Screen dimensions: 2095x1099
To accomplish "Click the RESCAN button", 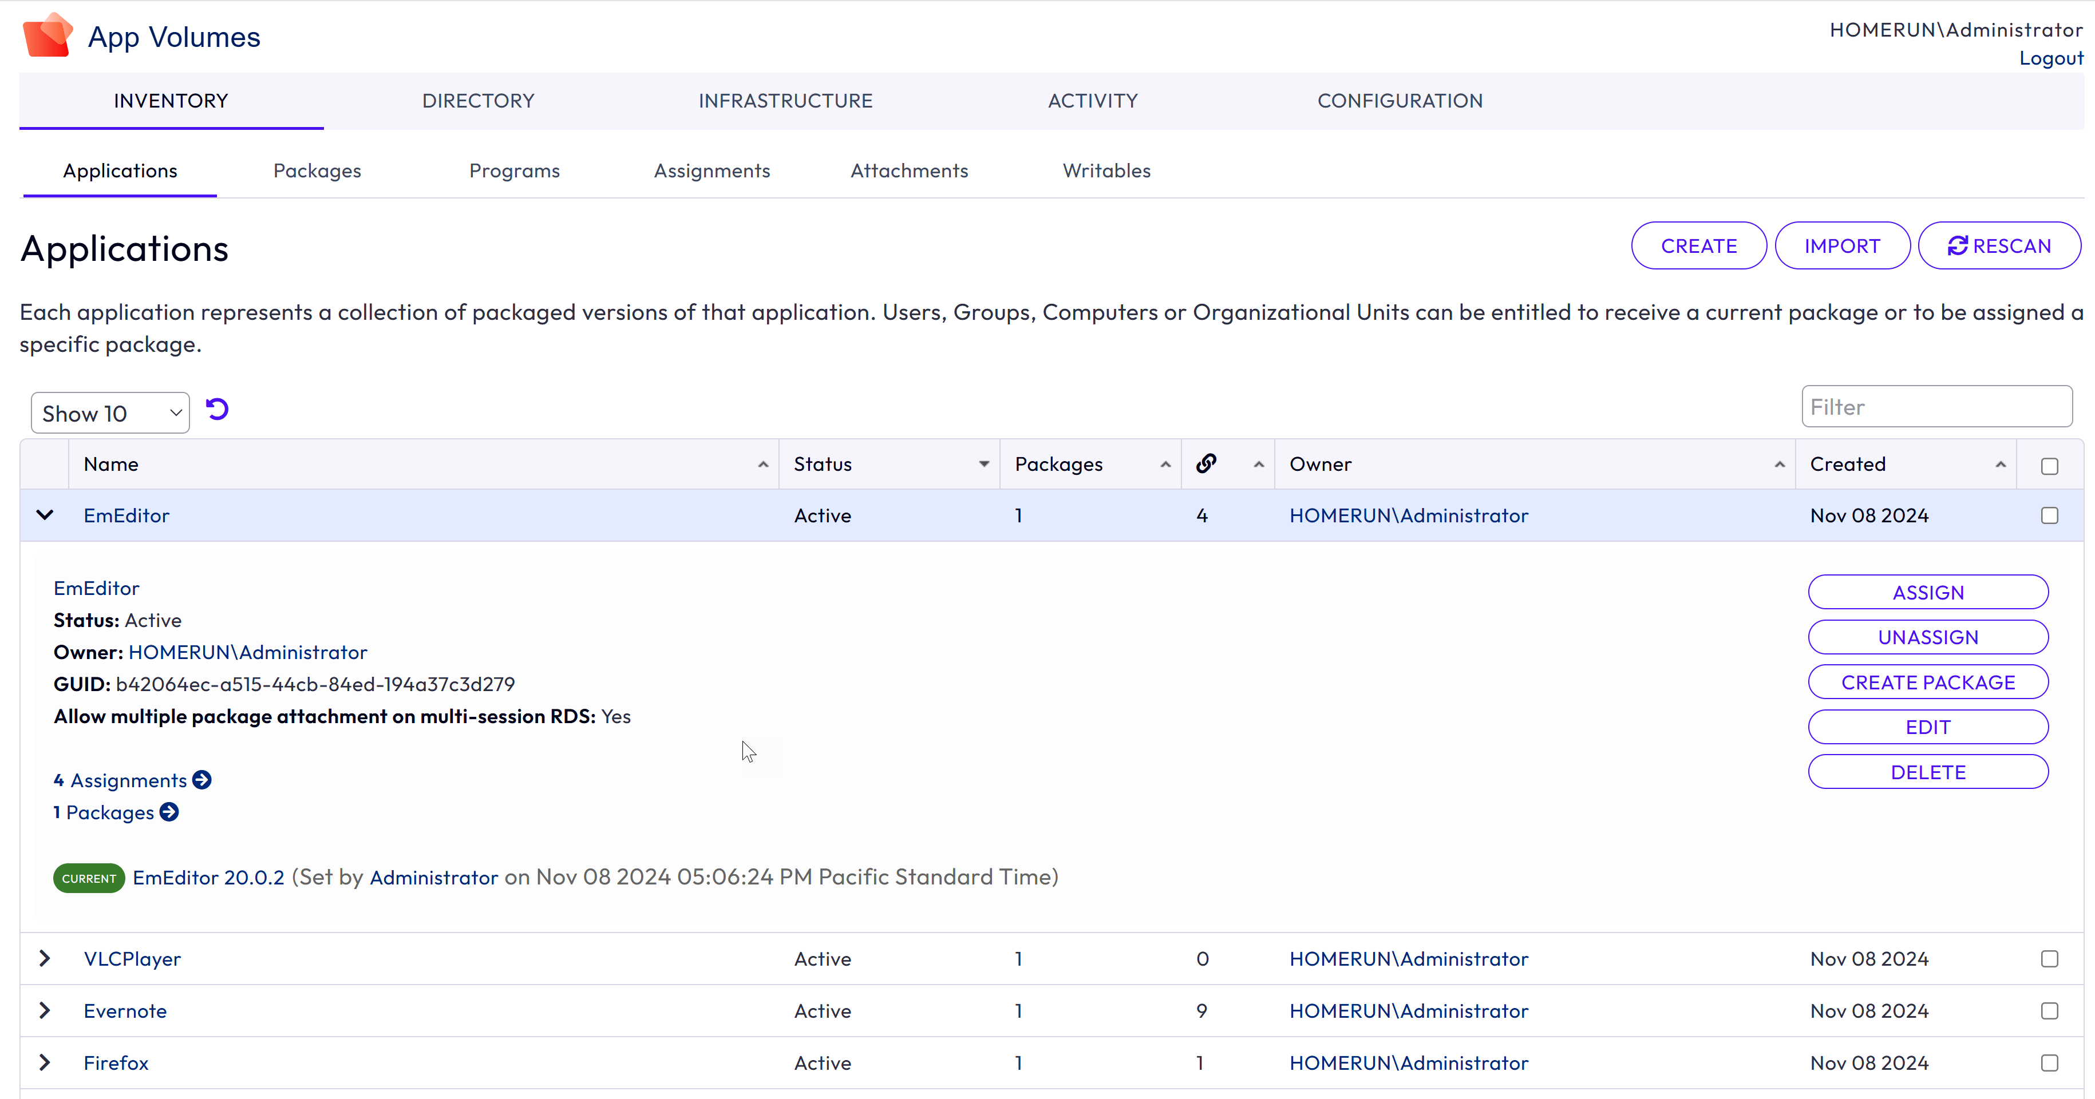I will point(2000,245).
